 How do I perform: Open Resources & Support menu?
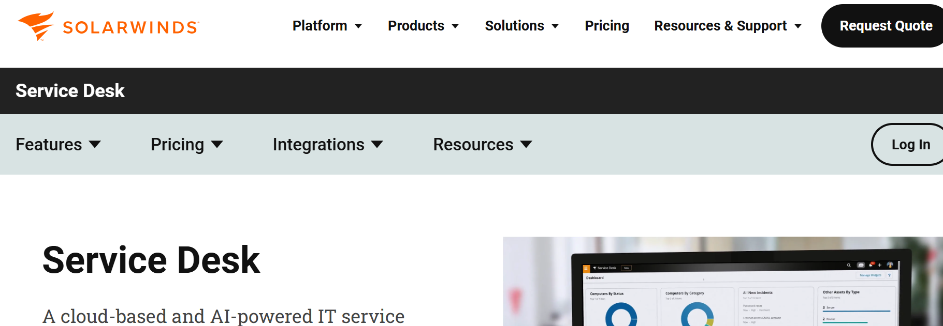click(720, 26)
